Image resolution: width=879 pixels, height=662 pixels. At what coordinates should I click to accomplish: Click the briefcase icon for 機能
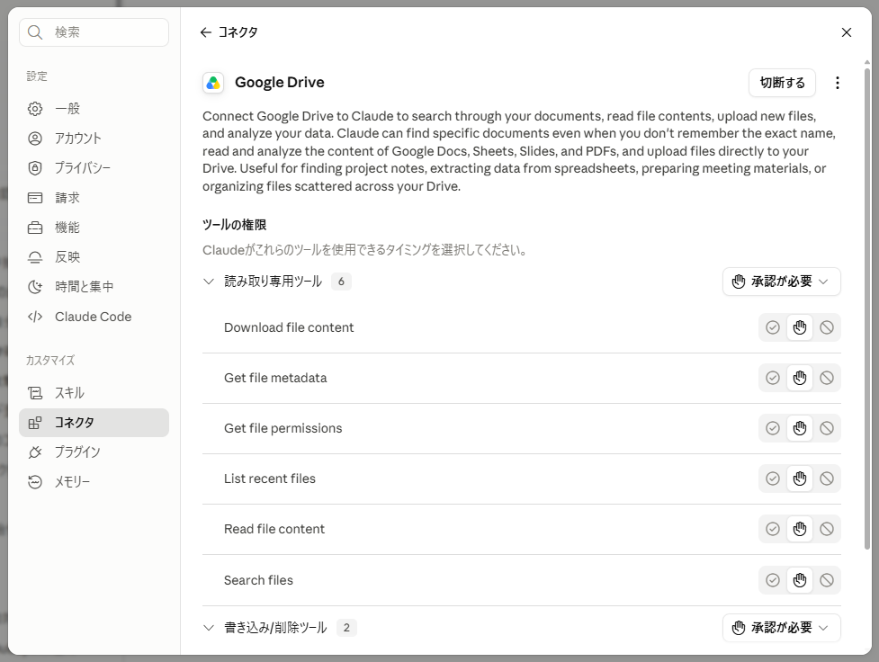[35, 228]
